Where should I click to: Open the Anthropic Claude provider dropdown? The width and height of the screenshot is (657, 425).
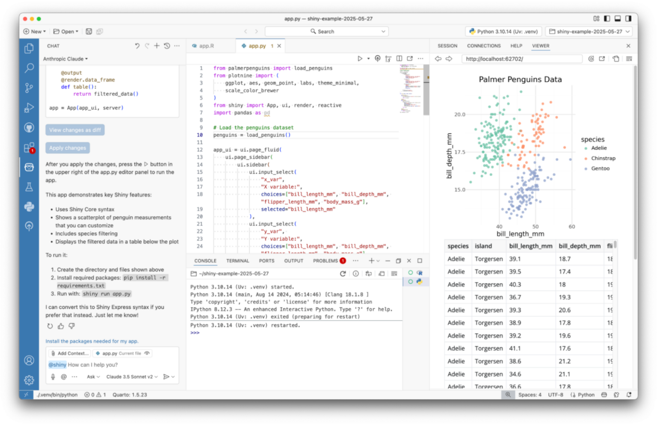[65, 59]
